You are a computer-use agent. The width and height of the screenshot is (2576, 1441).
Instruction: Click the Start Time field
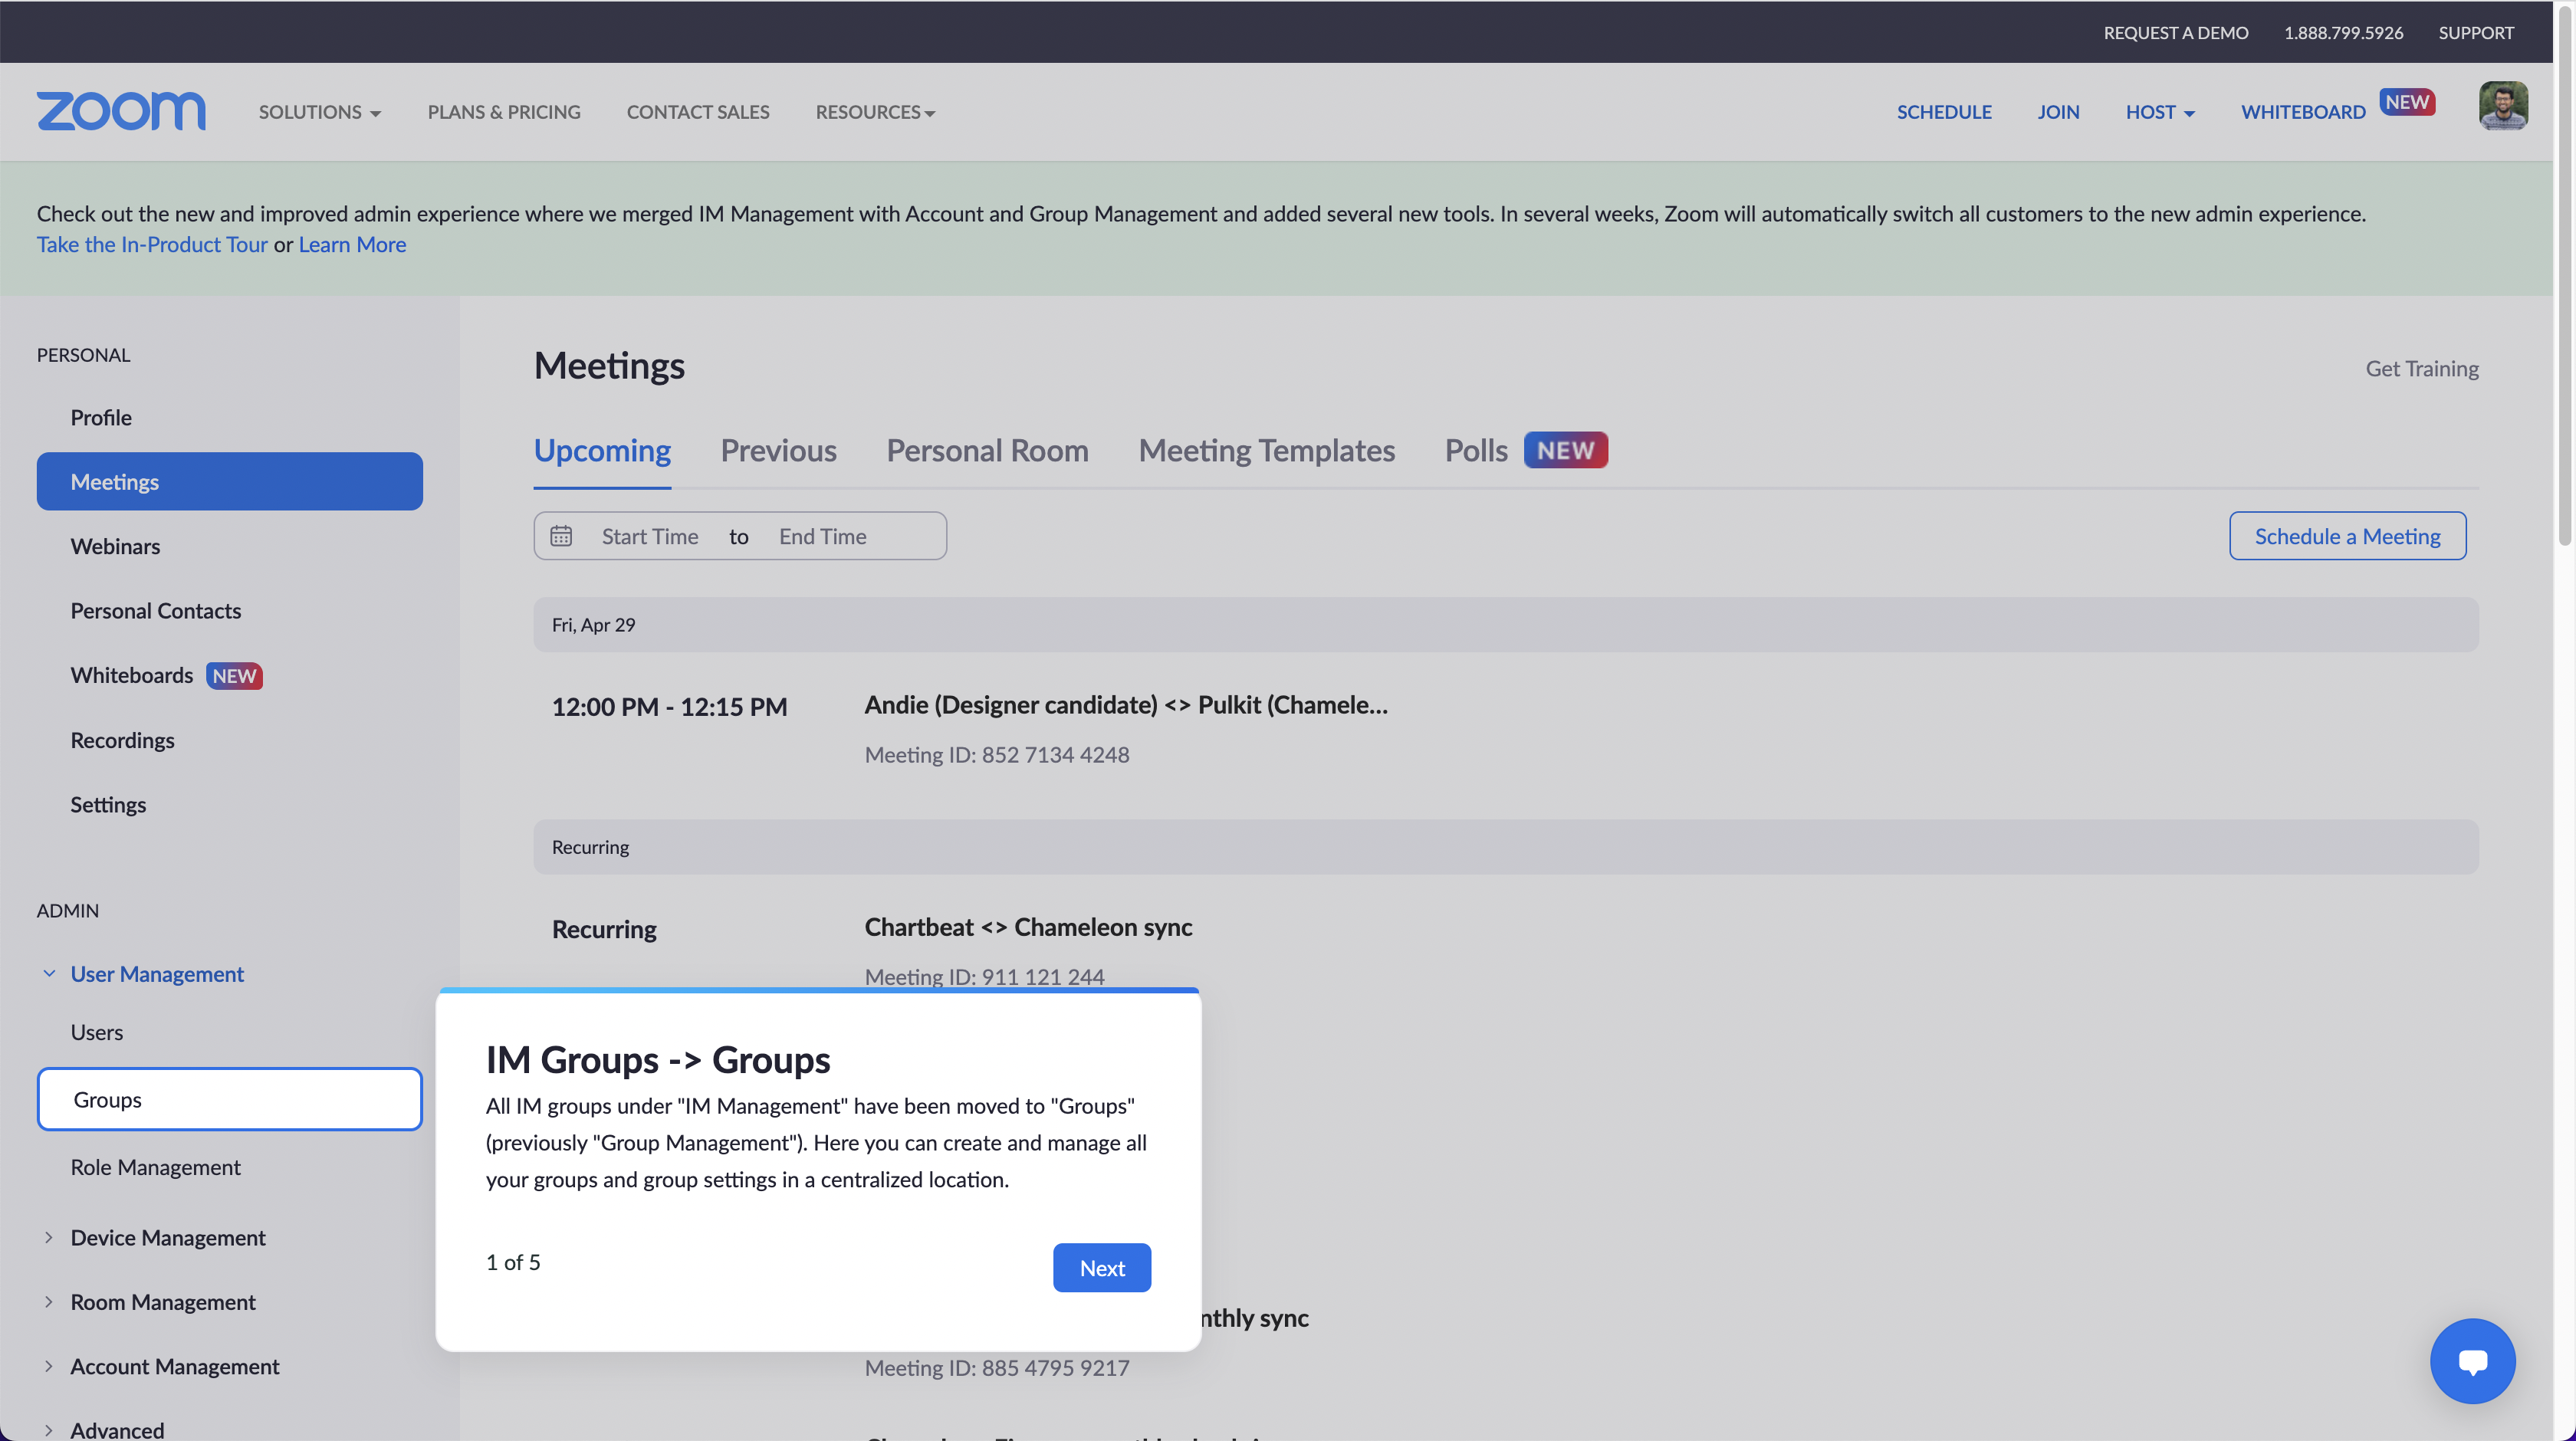point(650,536)
